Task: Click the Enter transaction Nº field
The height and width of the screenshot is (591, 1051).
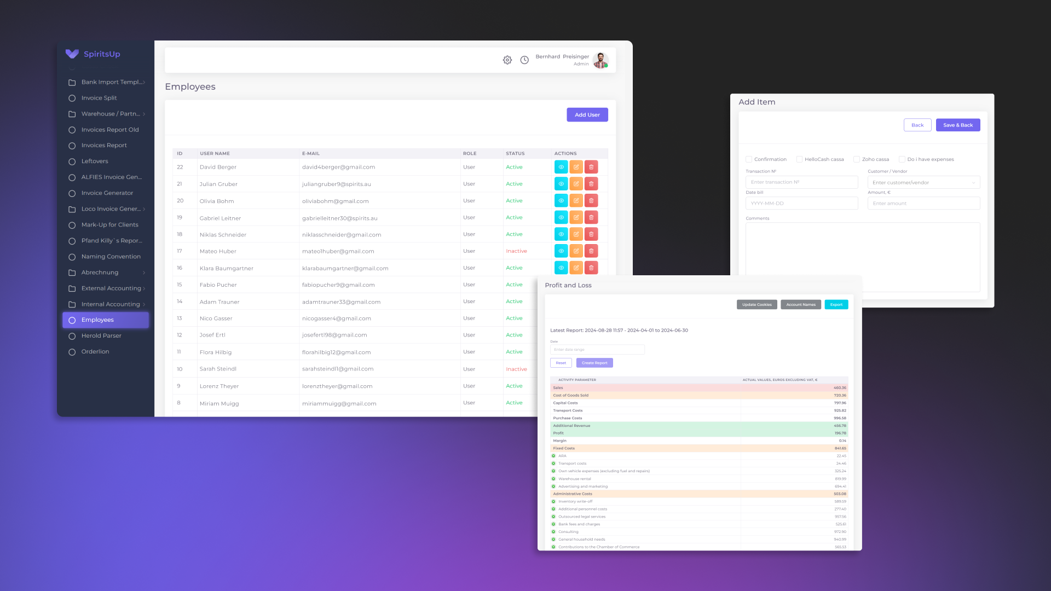Action: pos(801,182)
